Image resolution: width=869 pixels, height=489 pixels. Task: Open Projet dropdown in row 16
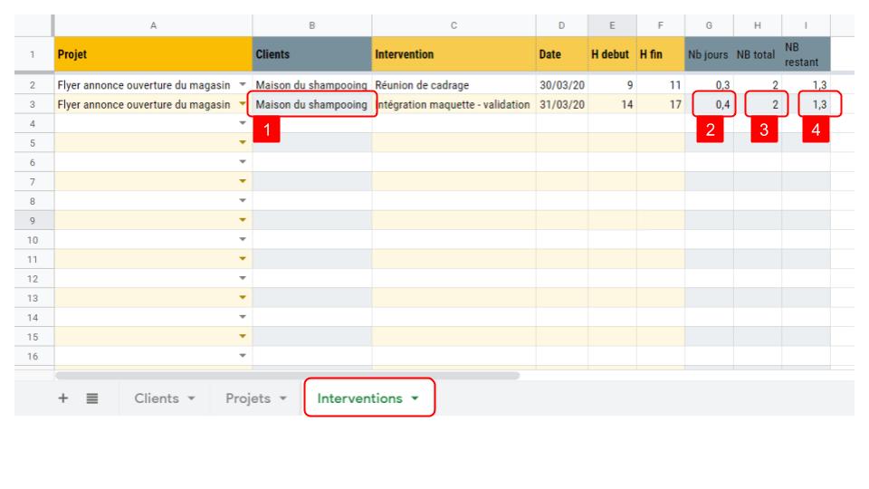[243, 356]
